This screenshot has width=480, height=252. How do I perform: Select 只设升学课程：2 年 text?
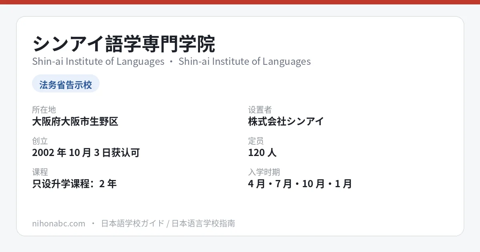(74, 184)
